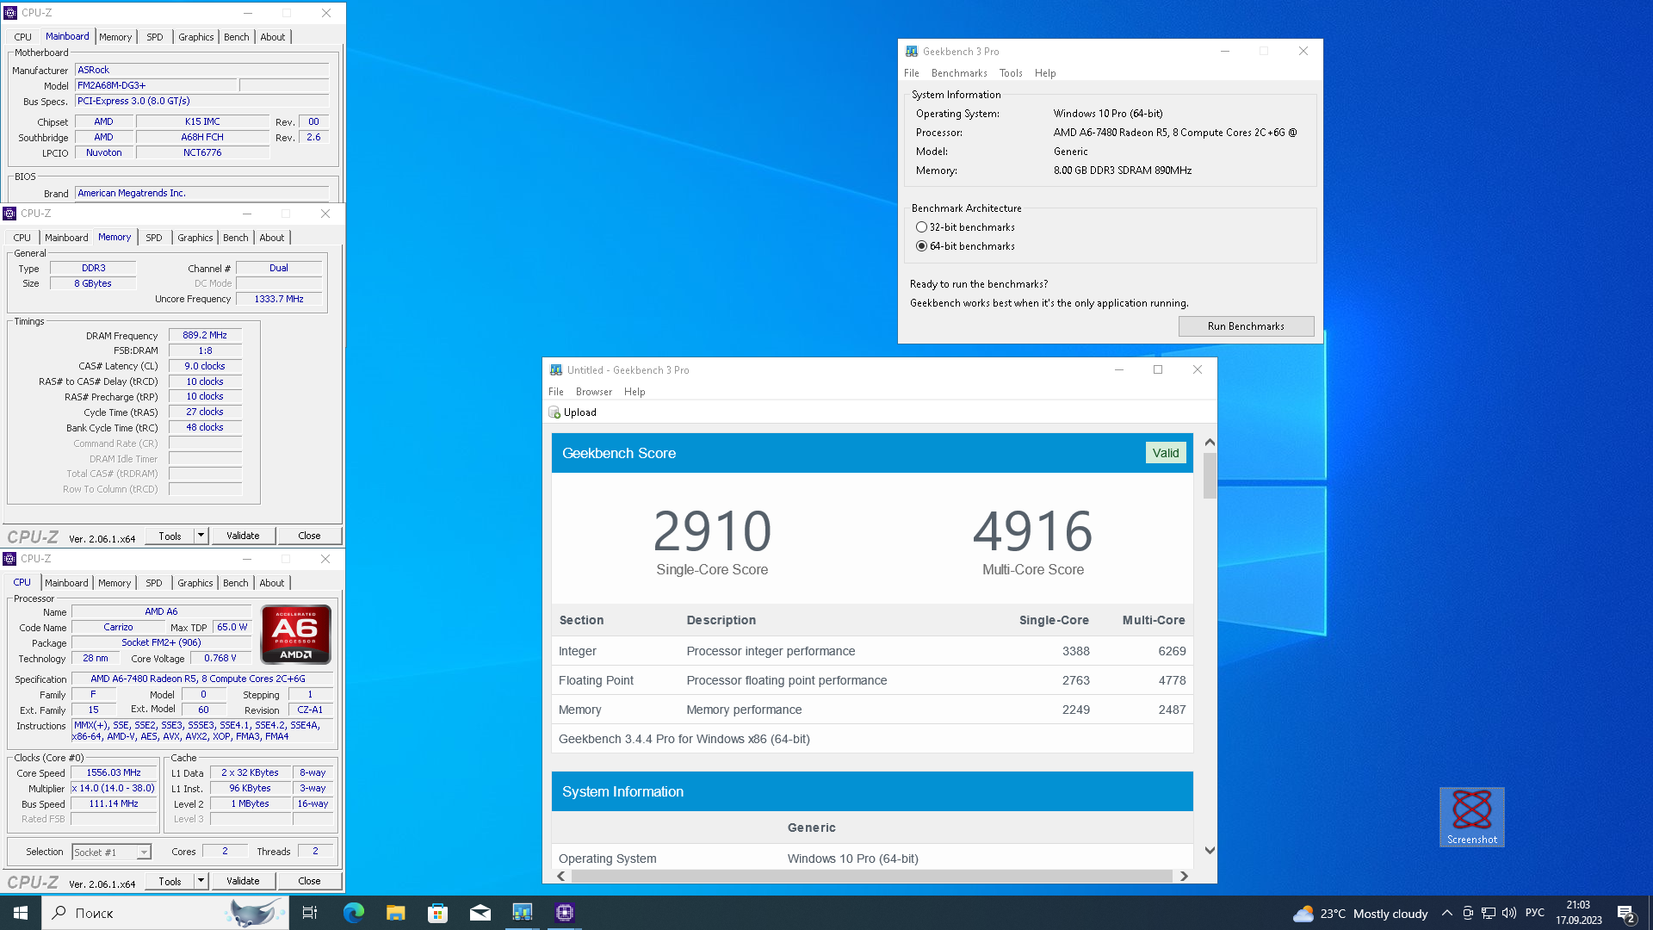The width and height of the screenshot is (1653, 930).
Task: Open Task View from the taskbar
Action: point(310,913)
